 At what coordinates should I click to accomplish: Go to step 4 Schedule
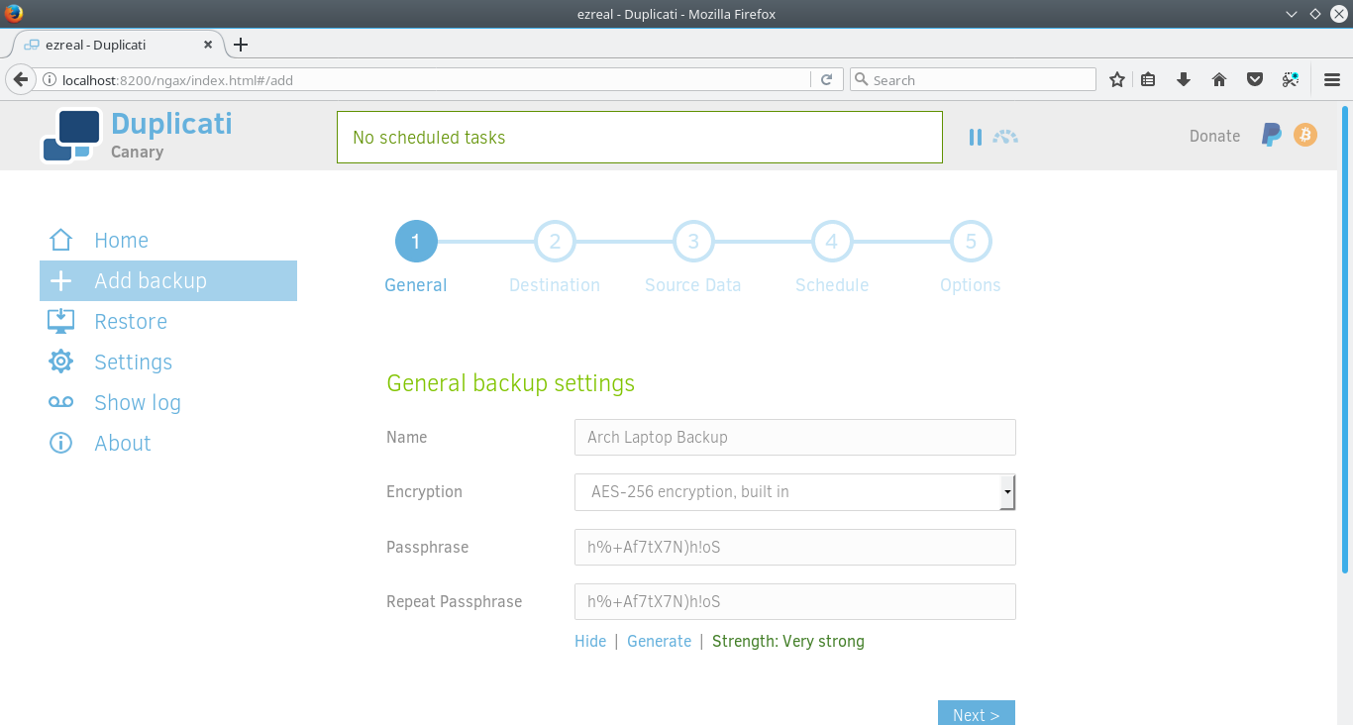(x=832, y=259)
